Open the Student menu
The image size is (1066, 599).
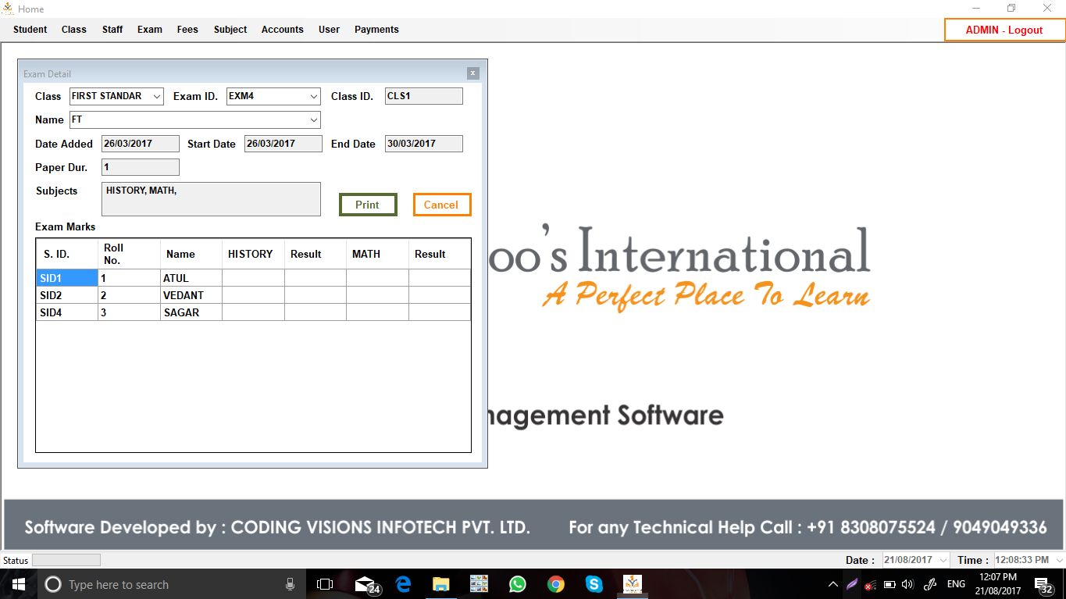point(30,30)
